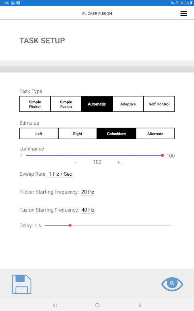Image resolution: width=194 pixels, height=311 pixels.
Task: Open Flicker Starting Frequency 20 Hz dropdown
Action: click(x=88, y=192)
